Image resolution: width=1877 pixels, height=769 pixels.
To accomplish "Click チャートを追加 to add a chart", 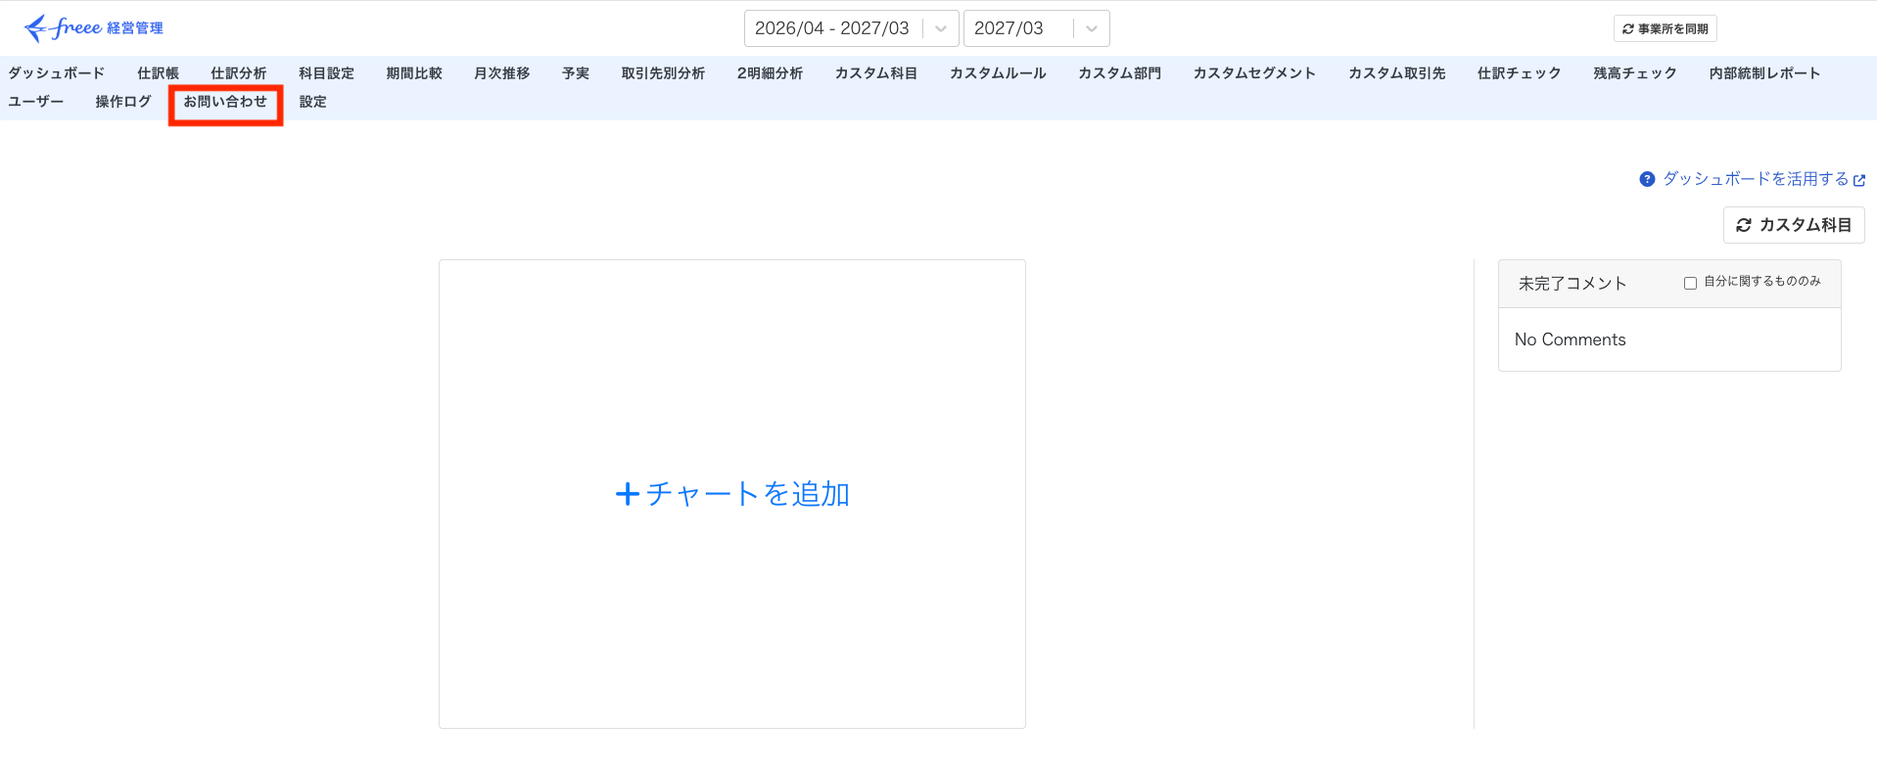I will tap(732, 494).
